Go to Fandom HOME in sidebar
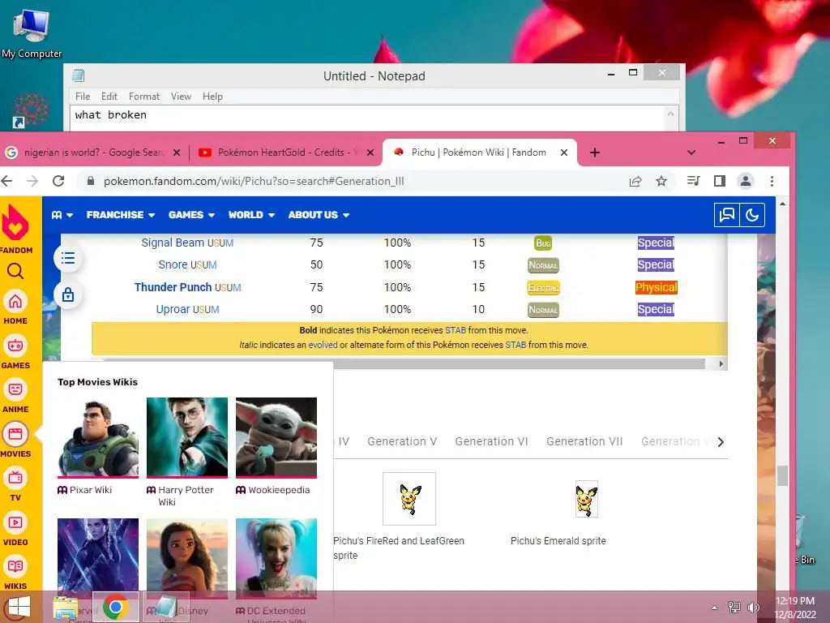 [15, 307]
